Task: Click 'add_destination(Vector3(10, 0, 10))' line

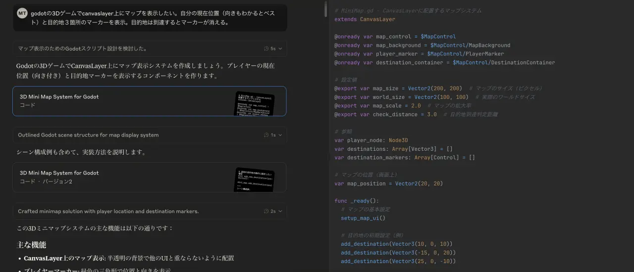Action: (x=397, y=244)
